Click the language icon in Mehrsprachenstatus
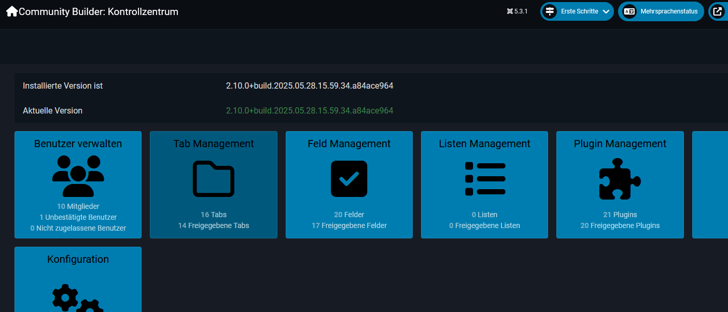This screenshot has width=728, height=312. 629,11
